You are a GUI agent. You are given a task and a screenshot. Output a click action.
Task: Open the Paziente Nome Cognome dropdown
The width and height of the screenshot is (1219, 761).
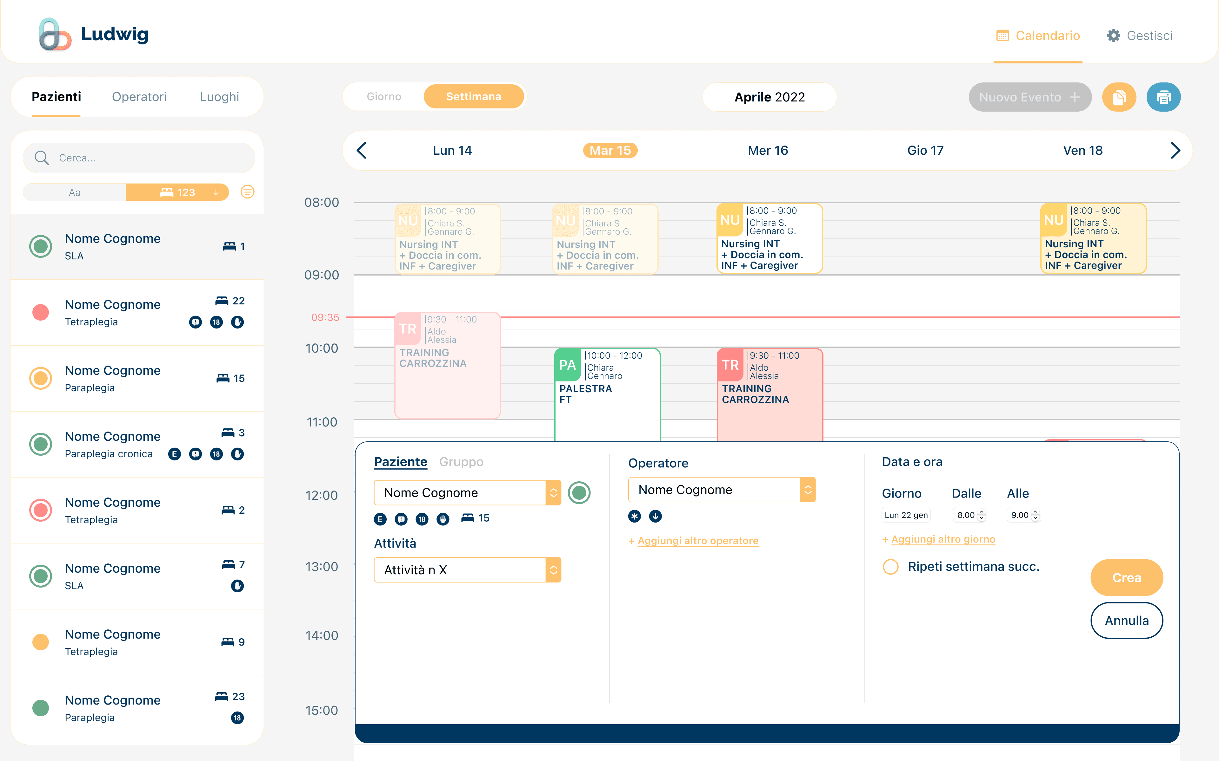468,493
